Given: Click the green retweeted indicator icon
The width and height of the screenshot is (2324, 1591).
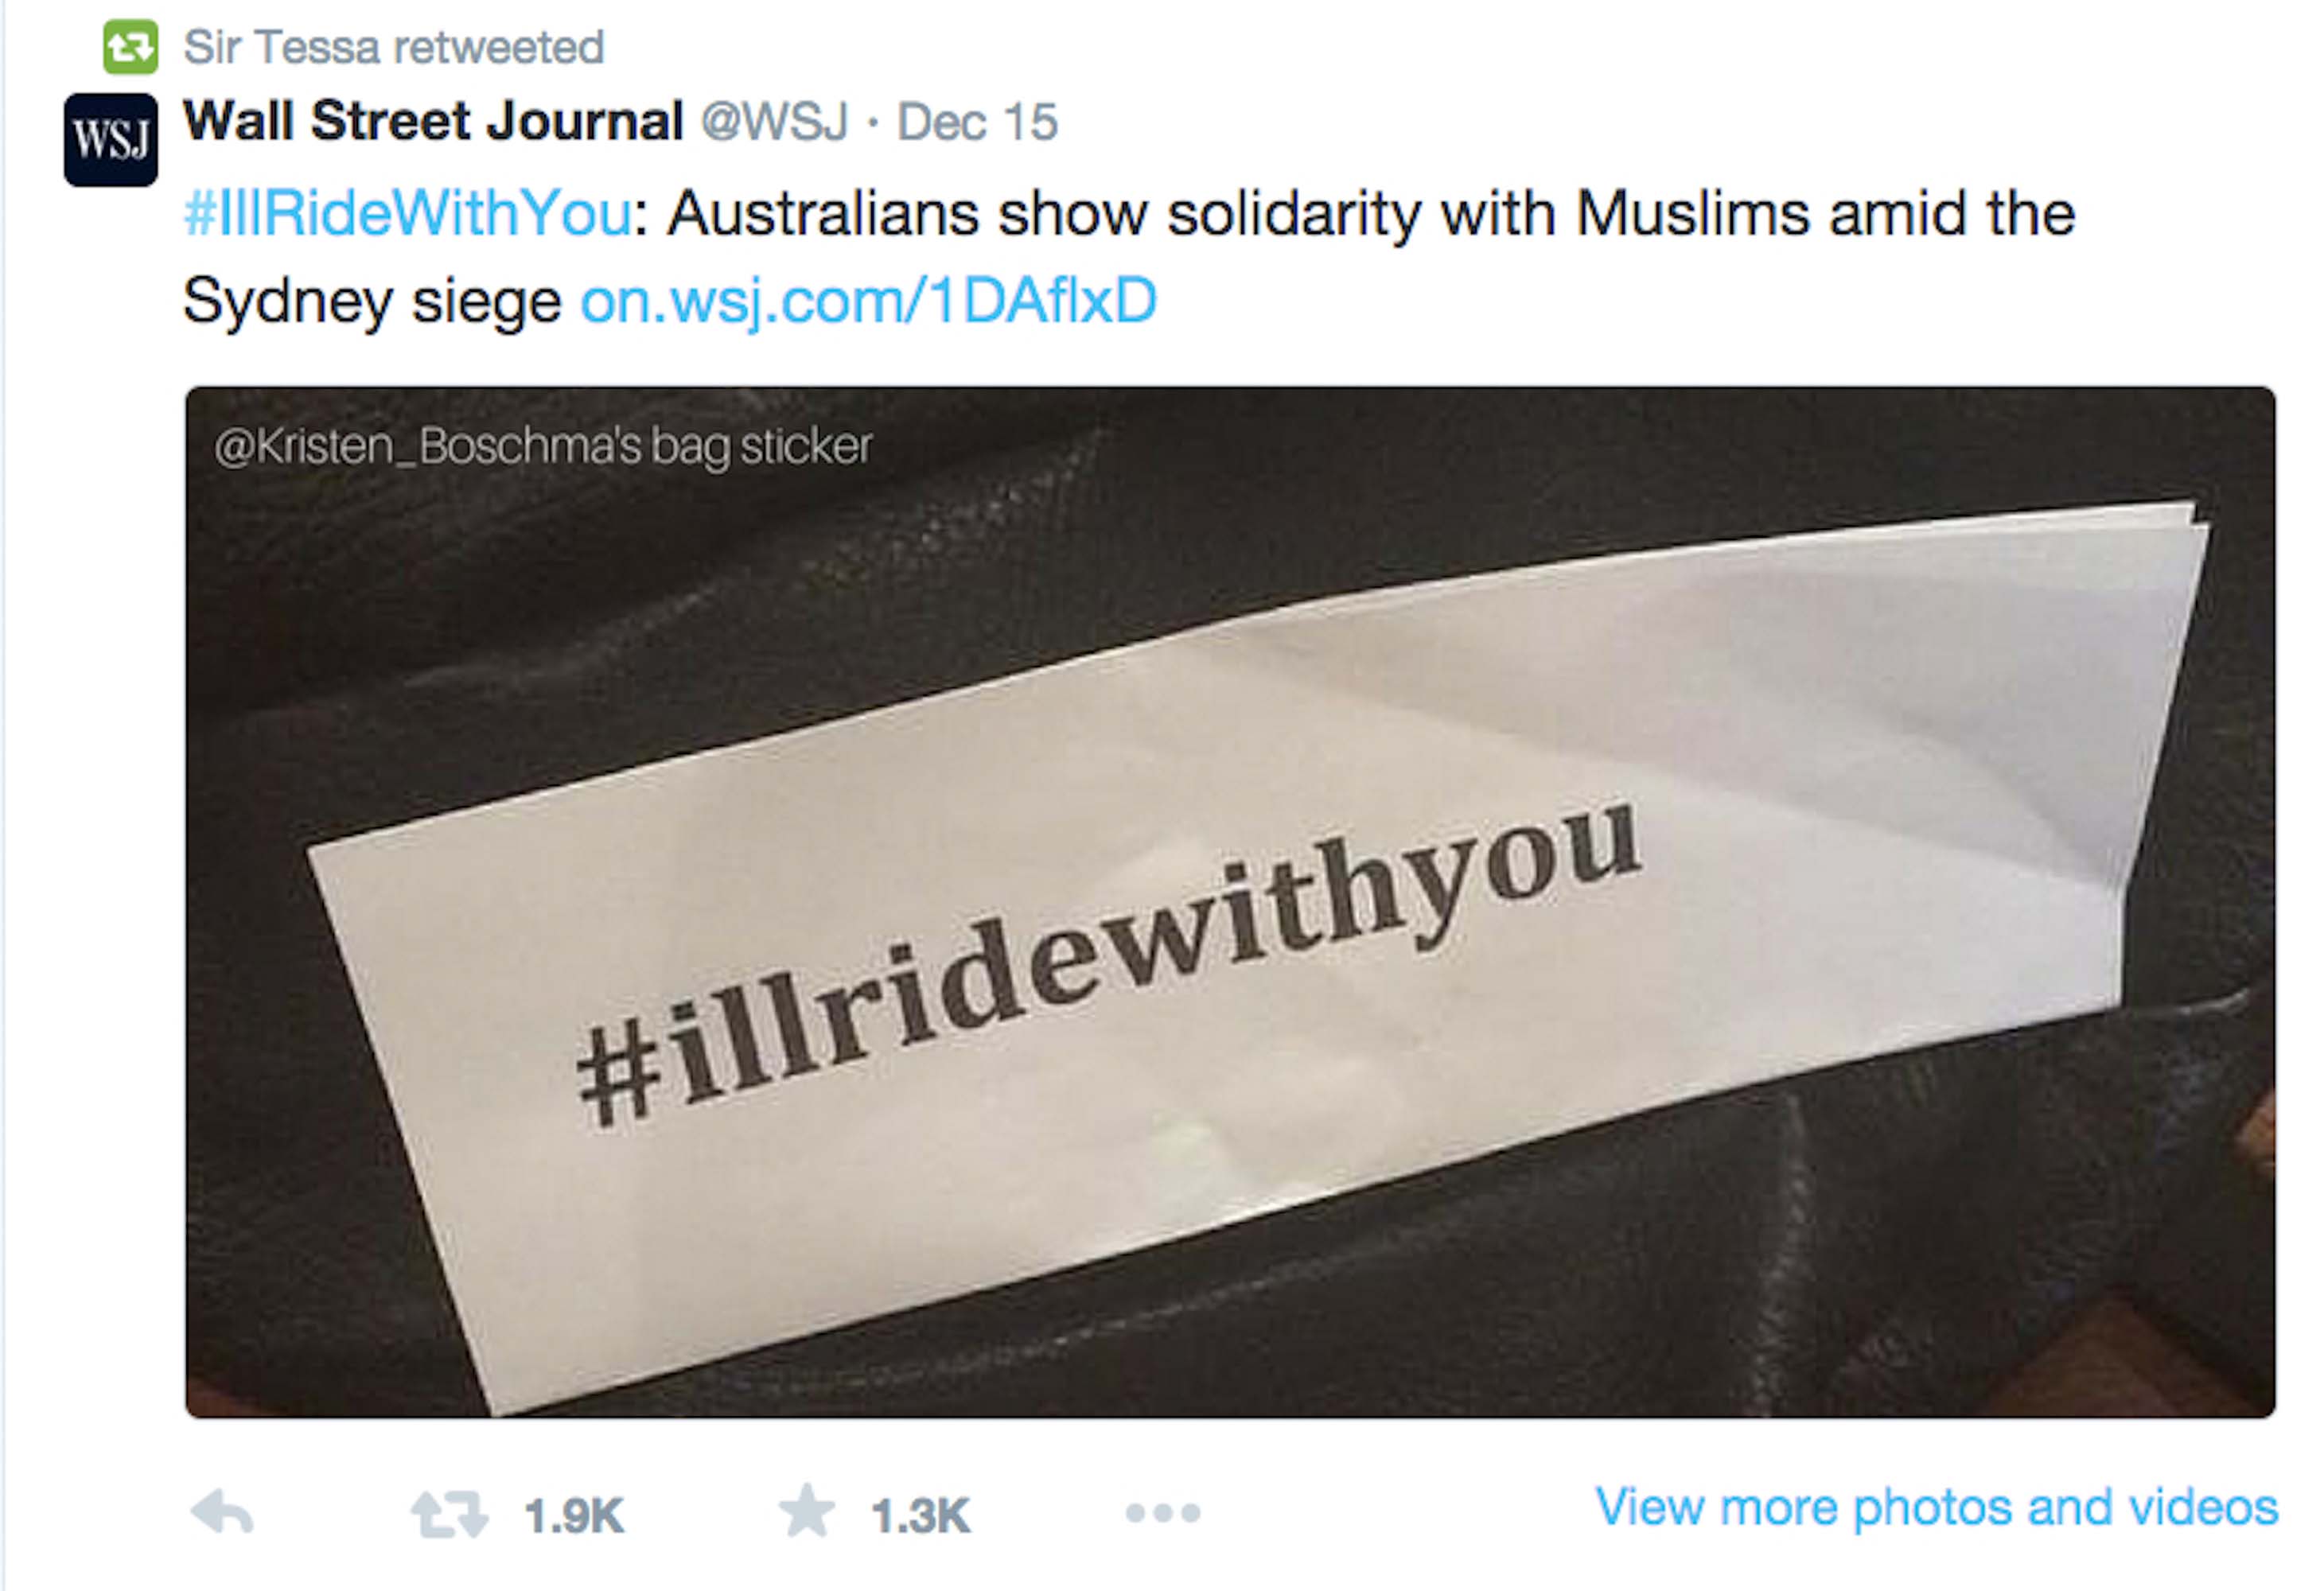Looking at the screenshot, I should 130,46.
